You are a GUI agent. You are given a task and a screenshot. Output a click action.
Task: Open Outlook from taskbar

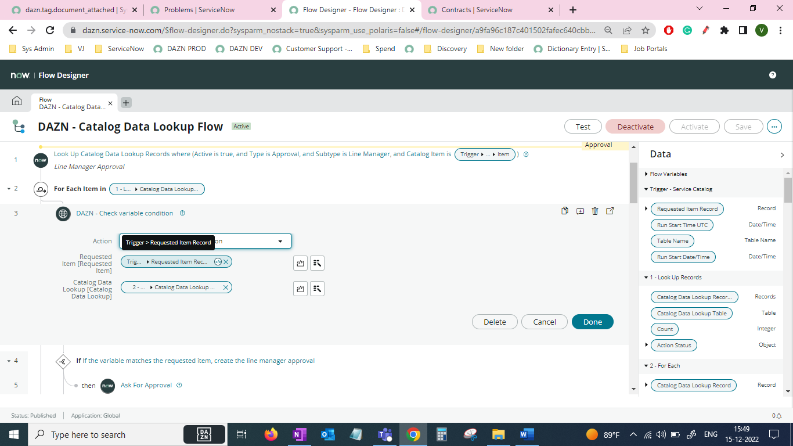pyautogui.click(x=328, y=434)
